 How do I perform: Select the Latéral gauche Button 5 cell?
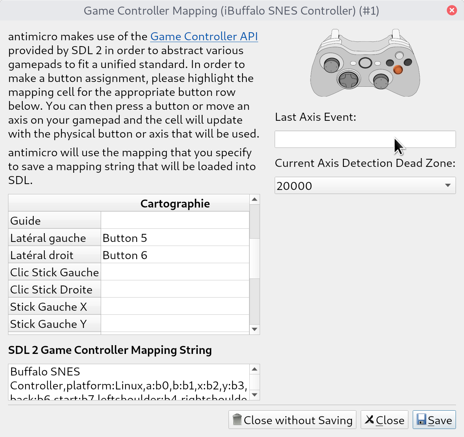coord(175,238)
